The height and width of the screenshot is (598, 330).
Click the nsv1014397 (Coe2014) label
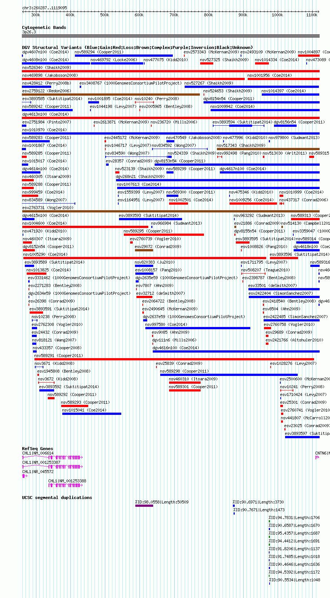(284, 91)
